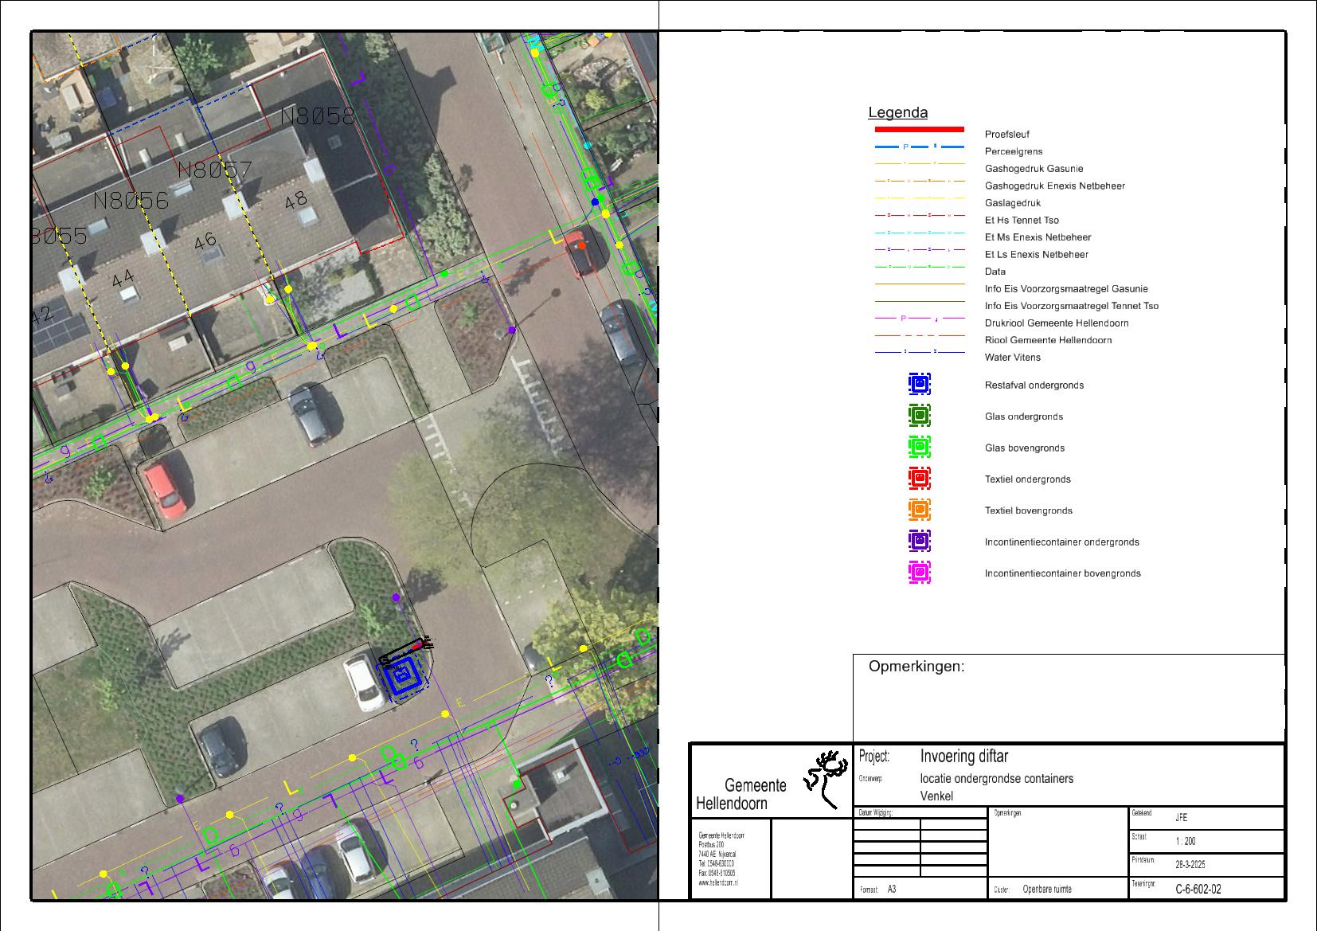
Task: Select the Textiel ondergronds red icon
Action: click(x=919, y=479)
